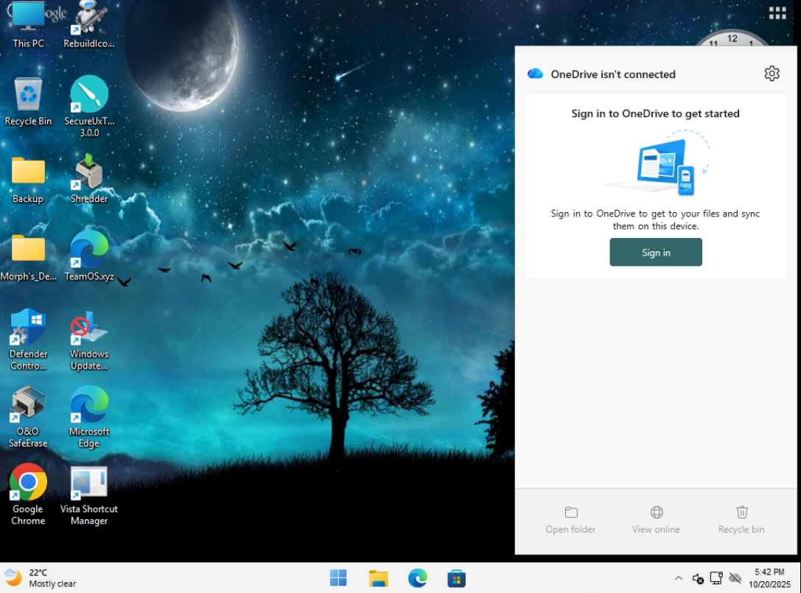Launch Google Chrome desktop shortcut
This screenshot has height=593, width=801.
click(28, 495)
